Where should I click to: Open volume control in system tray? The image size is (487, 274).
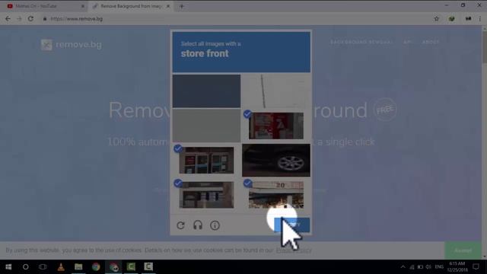pyautogui.click(x=428, y=267)
